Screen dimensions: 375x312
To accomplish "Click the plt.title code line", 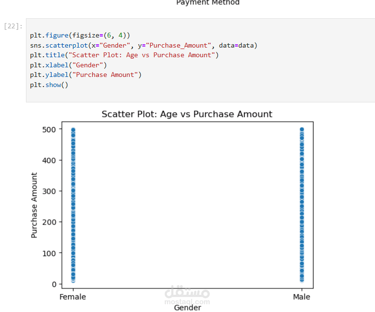I will click(x=124, y=55).
